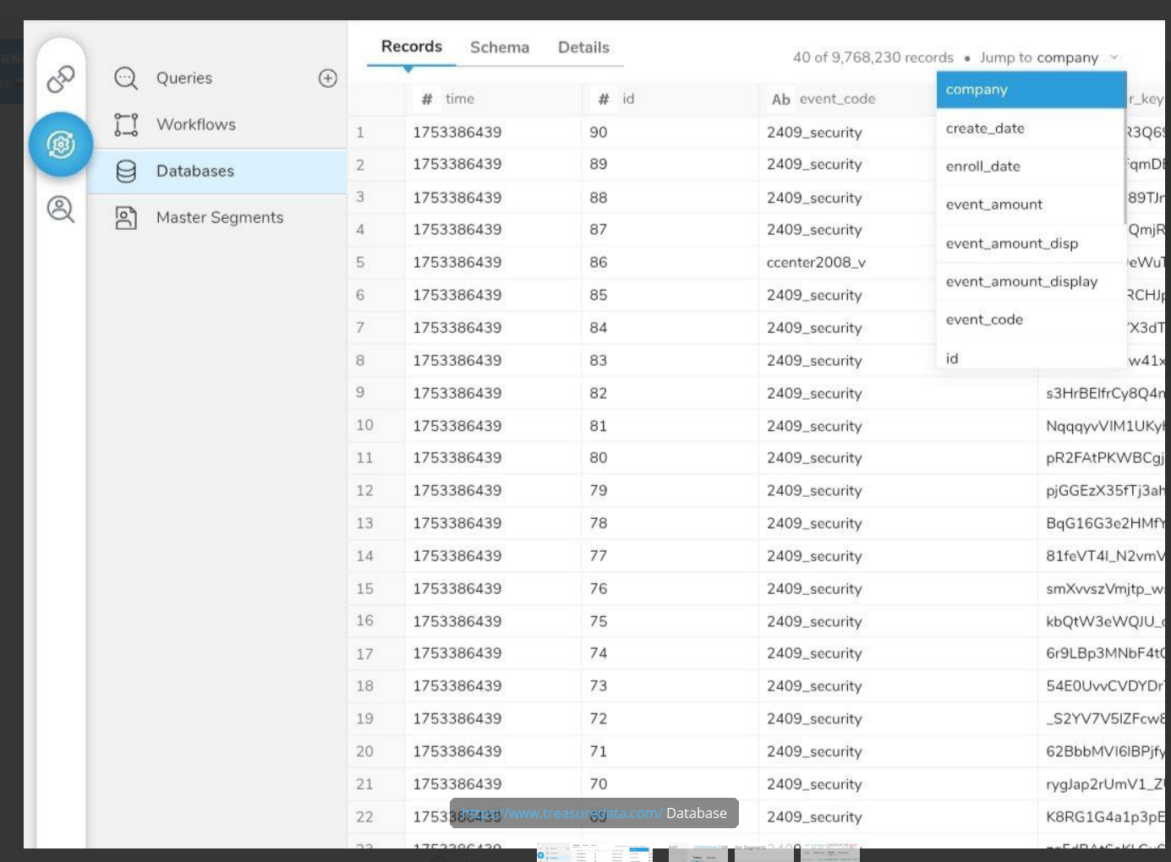Open the Audience Studio person-search icon
Screen dimensions: 1171x862
[x=61, y=209]
